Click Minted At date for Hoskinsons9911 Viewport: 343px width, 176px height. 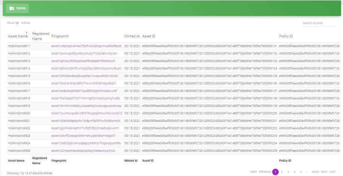pos(132,46)
